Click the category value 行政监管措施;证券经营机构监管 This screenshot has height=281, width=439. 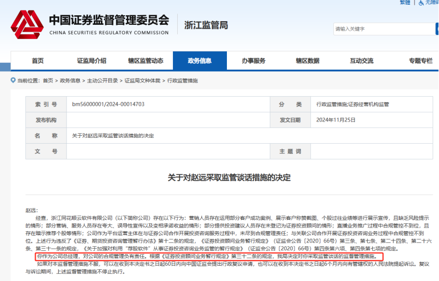coord(352,104)
